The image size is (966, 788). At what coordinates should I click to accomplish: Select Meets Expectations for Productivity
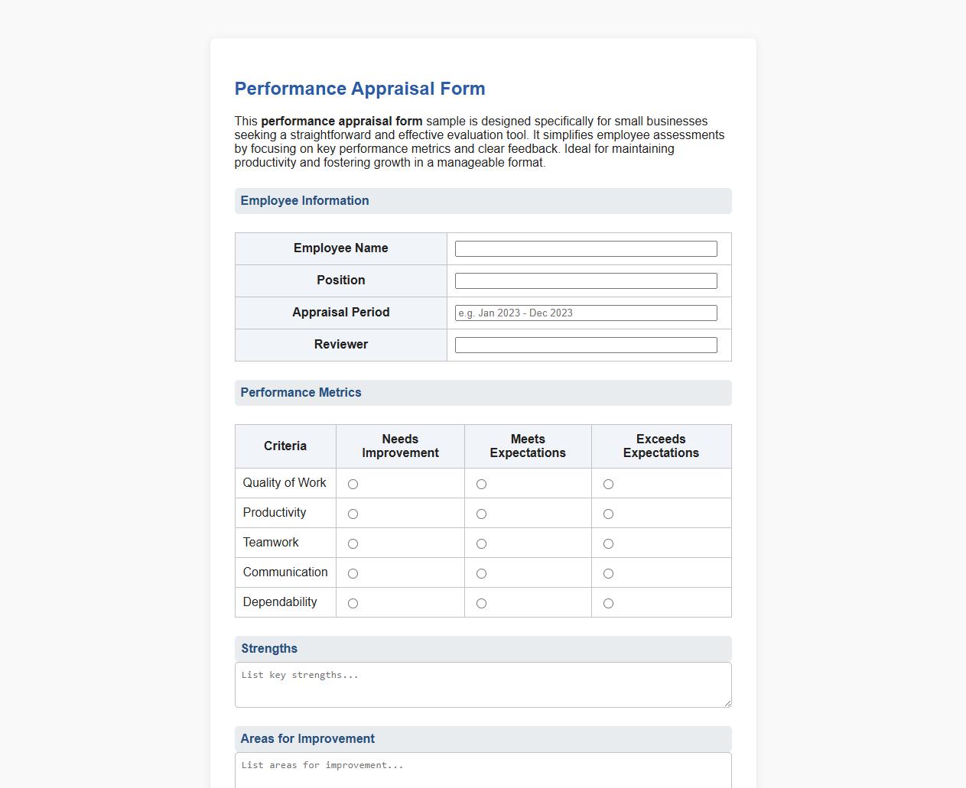pyautogui.click(x=481, y=514)
